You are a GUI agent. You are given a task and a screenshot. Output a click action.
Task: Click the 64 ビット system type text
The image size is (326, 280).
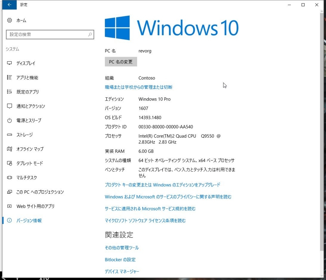187,160
